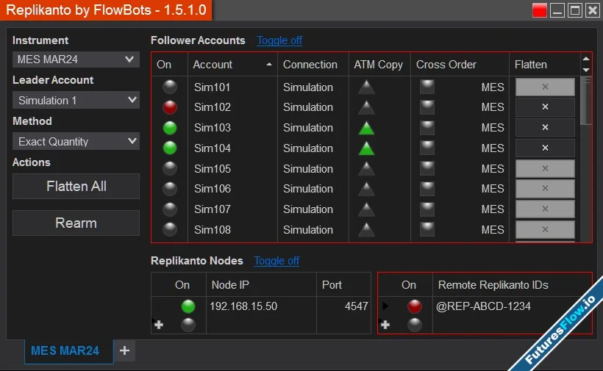The width and height of the screenshot is (603, 371).
Task: Click ATM Copy triangle for Sim101
Action: tap(365, 87)
